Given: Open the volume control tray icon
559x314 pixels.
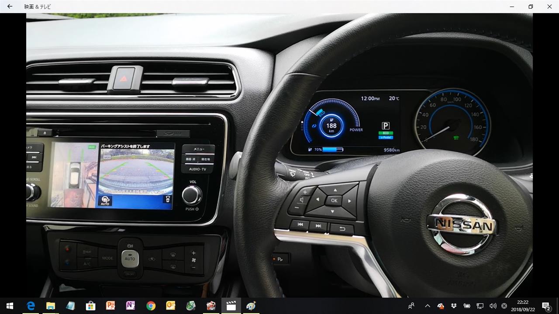Looking at the screenshot, I should (x=493, y=306).
